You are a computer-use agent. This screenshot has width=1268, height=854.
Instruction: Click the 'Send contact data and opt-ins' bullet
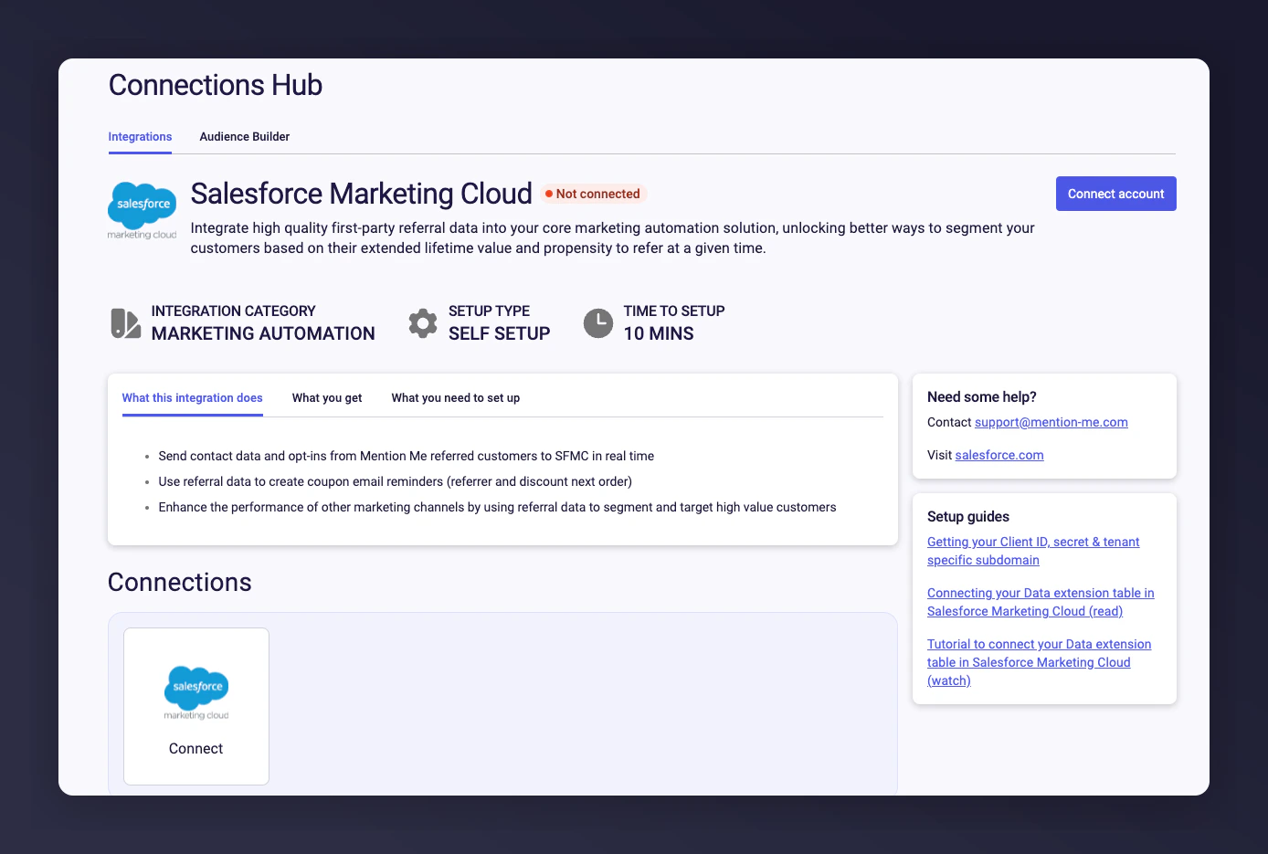[407, 456]
